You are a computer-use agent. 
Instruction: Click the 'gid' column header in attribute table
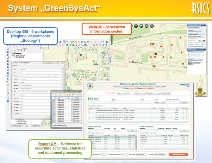[59, 98]
